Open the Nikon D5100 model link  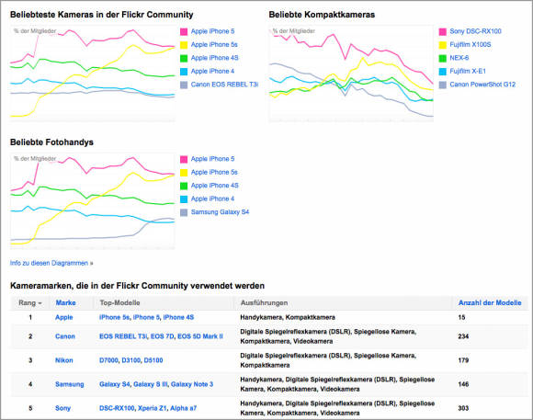(153, 360)
